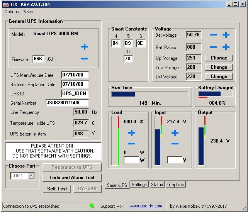The image size is (248, 212).
Task: Switch to the Graphics tab
Action: point(175,185)
